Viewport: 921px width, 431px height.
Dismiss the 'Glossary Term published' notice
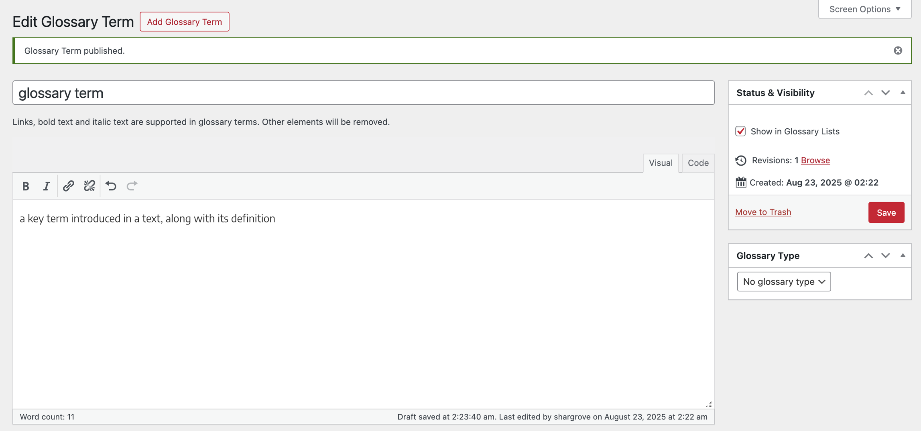coord(898,51)
